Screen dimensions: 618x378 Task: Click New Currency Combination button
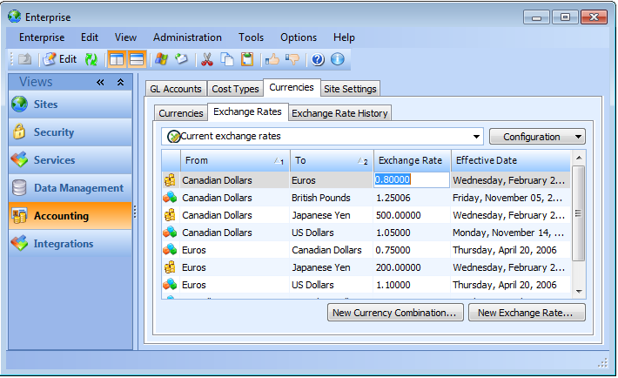coord(394,313)
